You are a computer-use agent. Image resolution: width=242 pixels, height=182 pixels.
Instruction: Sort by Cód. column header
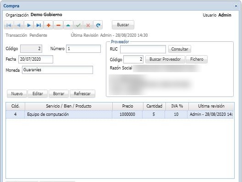(x=15, y=106)
